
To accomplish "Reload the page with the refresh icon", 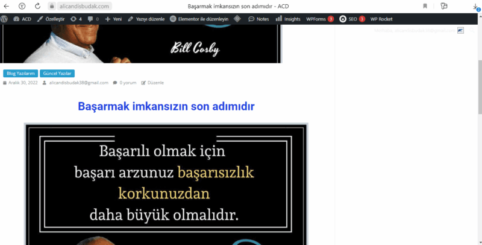I will pos(37,6).
